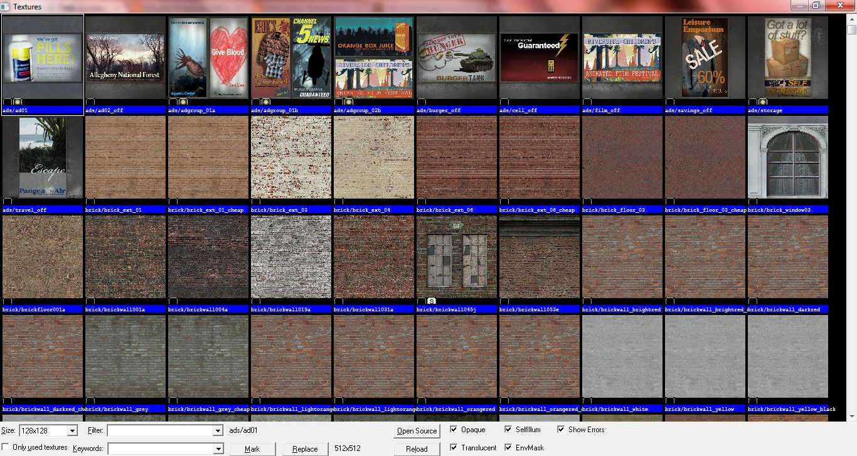Disable Show Errors
This screenshot has height=456, width=857.
(562, 430)
